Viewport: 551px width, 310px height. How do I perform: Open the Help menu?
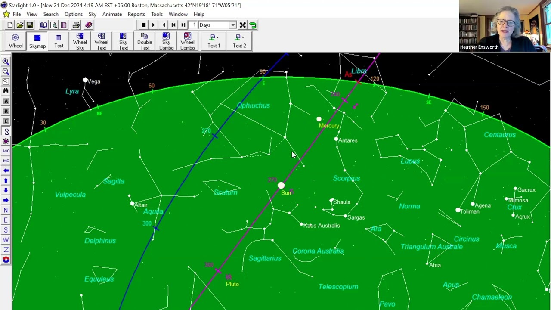pyautogui.click(x=199, y=14)
